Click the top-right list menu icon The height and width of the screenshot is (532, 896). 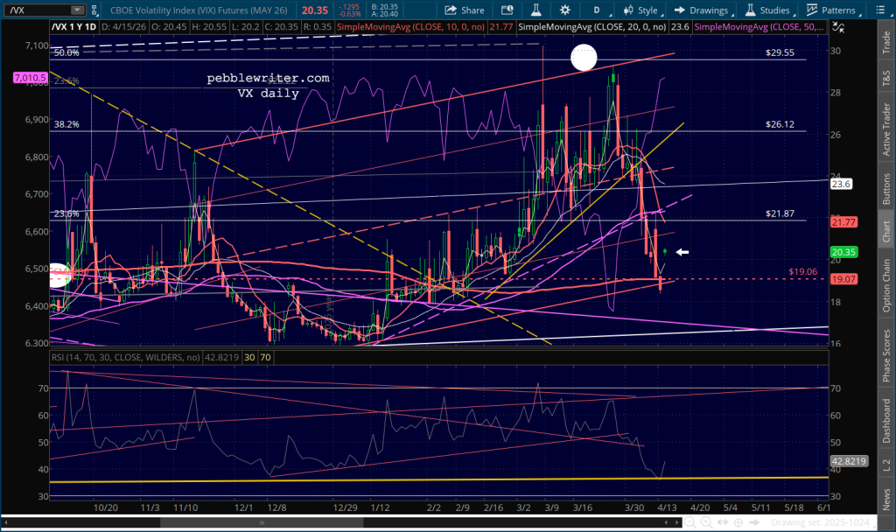885,10
